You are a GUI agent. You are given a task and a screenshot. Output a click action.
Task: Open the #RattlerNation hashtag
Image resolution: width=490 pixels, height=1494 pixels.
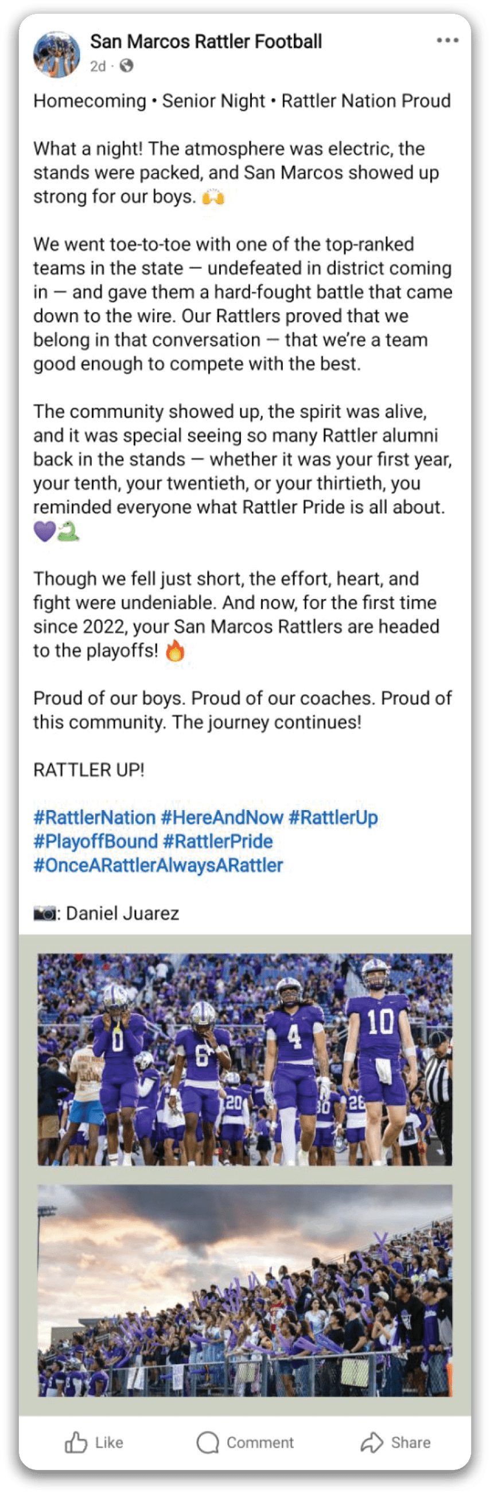click(x=95, y=817)
